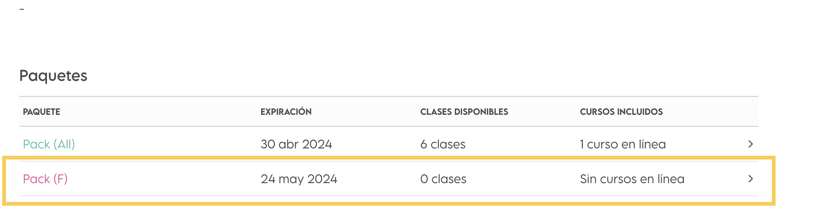Click the 1 curso en línea cell
This screenshot has width=821, height=206.
coord(623,144)
